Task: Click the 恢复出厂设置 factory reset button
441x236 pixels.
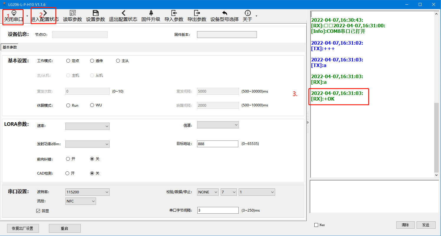Action: (23, 228)
